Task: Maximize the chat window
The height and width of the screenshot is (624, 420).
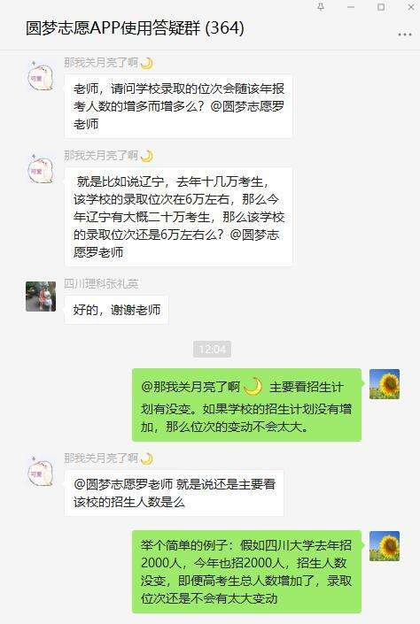Action: click(381, 7)
